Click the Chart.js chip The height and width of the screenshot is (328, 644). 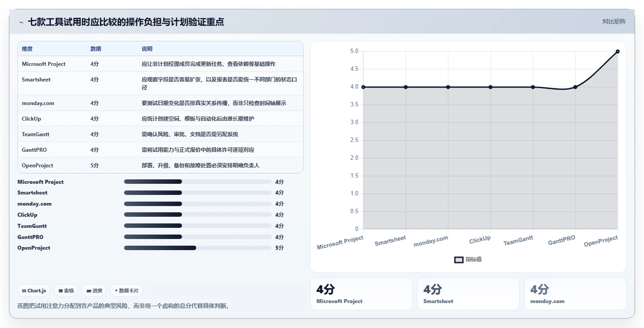coord(34,291)
